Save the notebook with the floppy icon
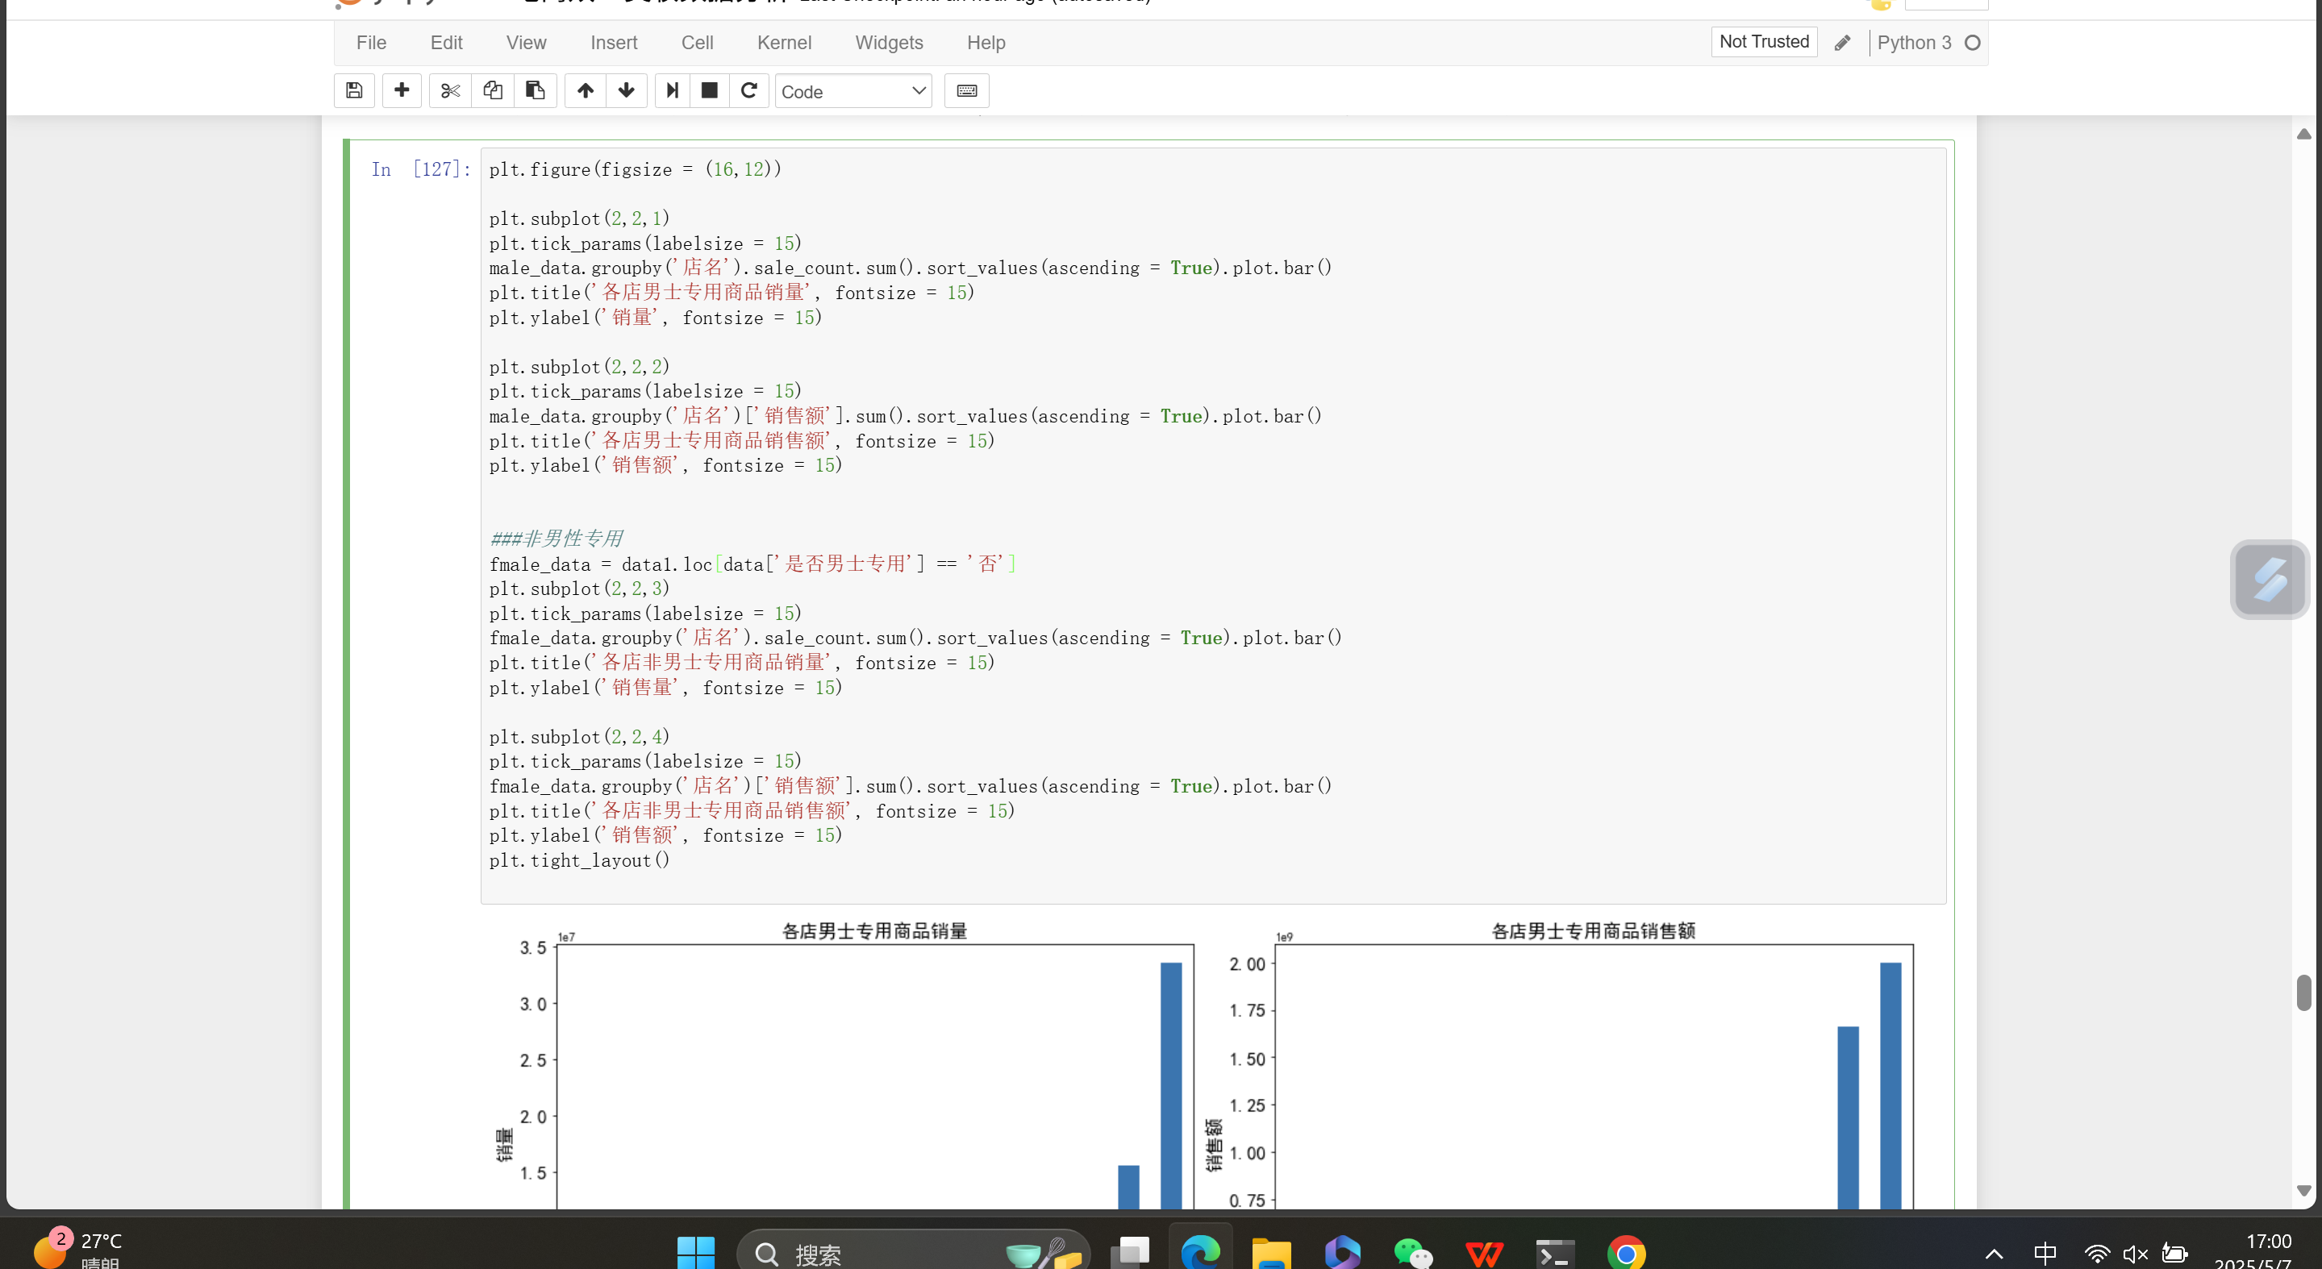The image size is (2322, 1269). coord(354,91)
